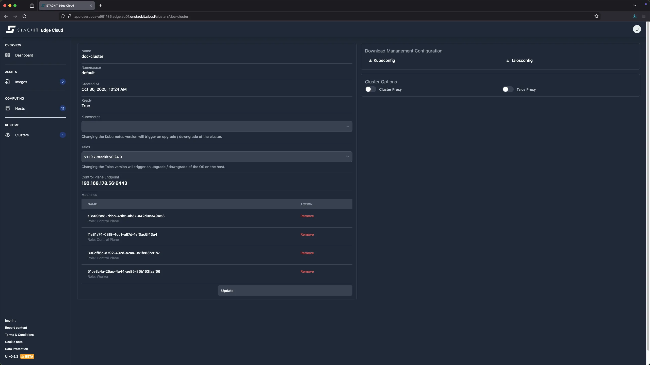Viewport: 650px width, 365px height.
Task: Download the Kubeconfig file
Action: coord(382,60)
